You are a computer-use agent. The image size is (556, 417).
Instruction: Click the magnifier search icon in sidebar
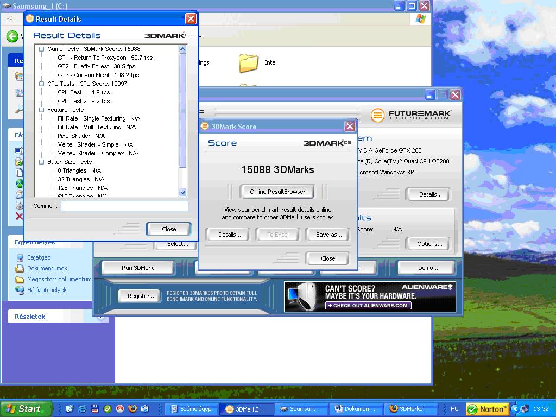tap(19, 109)
